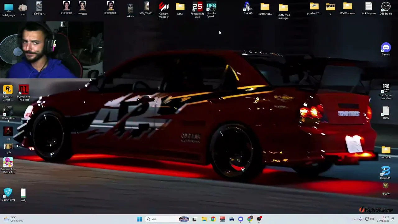
Task: Open the 'nah' fist icon
Action: [23, 10]
